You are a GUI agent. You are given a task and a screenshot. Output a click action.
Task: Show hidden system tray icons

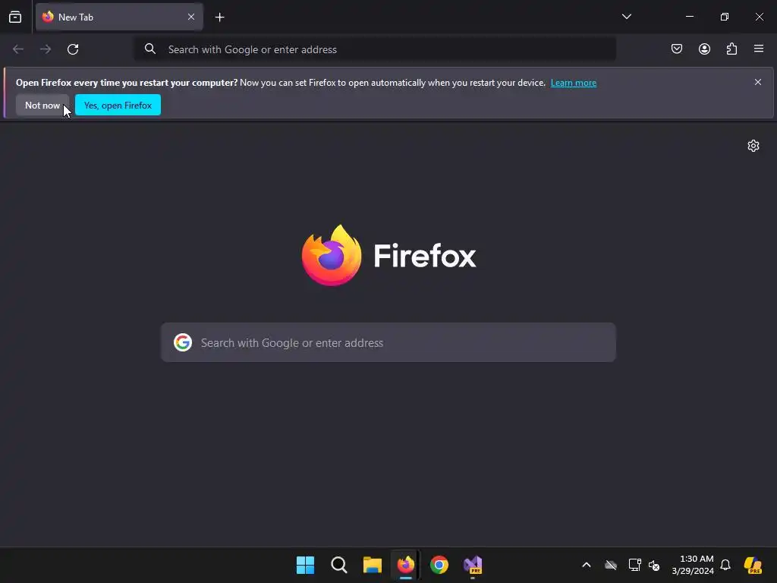[587, 565]
